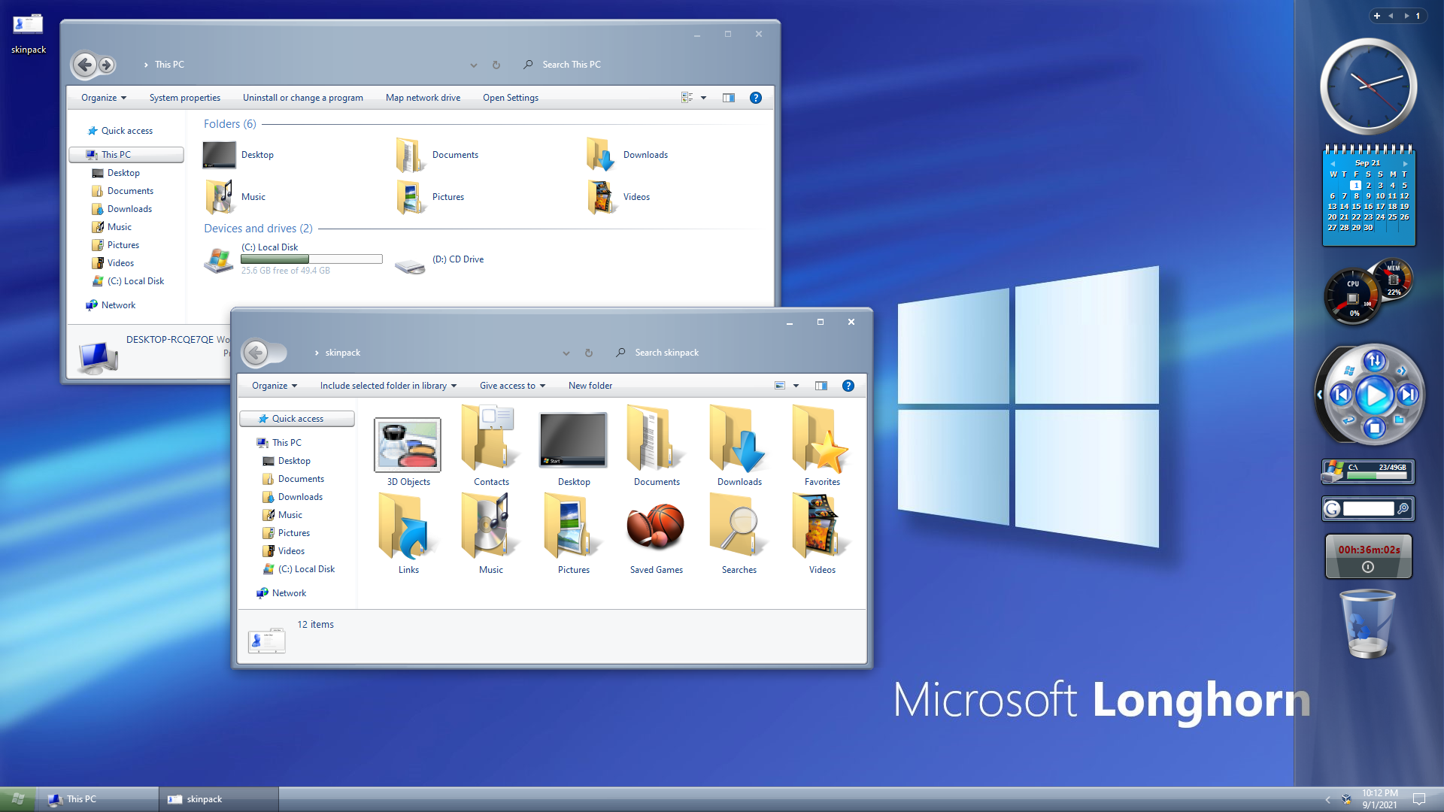
Task: Click the Open Settings command
Action: (x=510, y=98)
